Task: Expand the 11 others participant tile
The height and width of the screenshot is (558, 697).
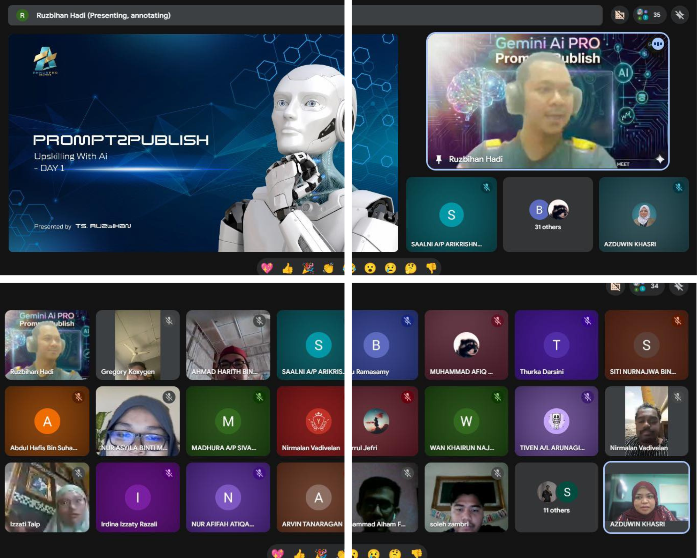Action: click(x=556, y=497)
